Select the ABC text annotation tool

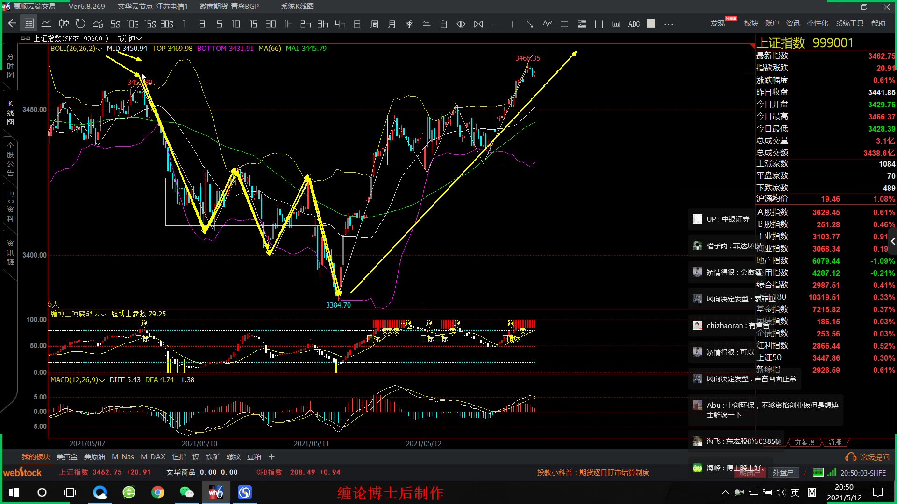[634, 23]
